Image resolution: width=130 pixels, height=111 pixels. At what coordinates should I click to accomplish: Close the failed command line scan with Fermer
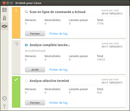35,34
